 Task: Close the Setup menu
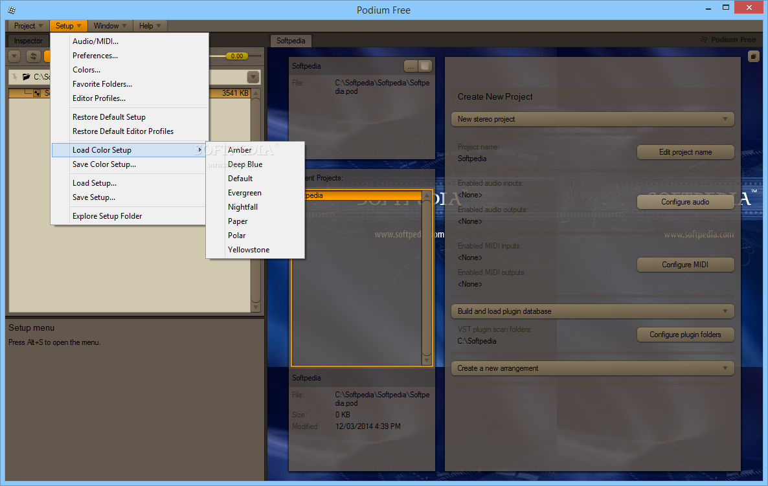click(68, 26)
